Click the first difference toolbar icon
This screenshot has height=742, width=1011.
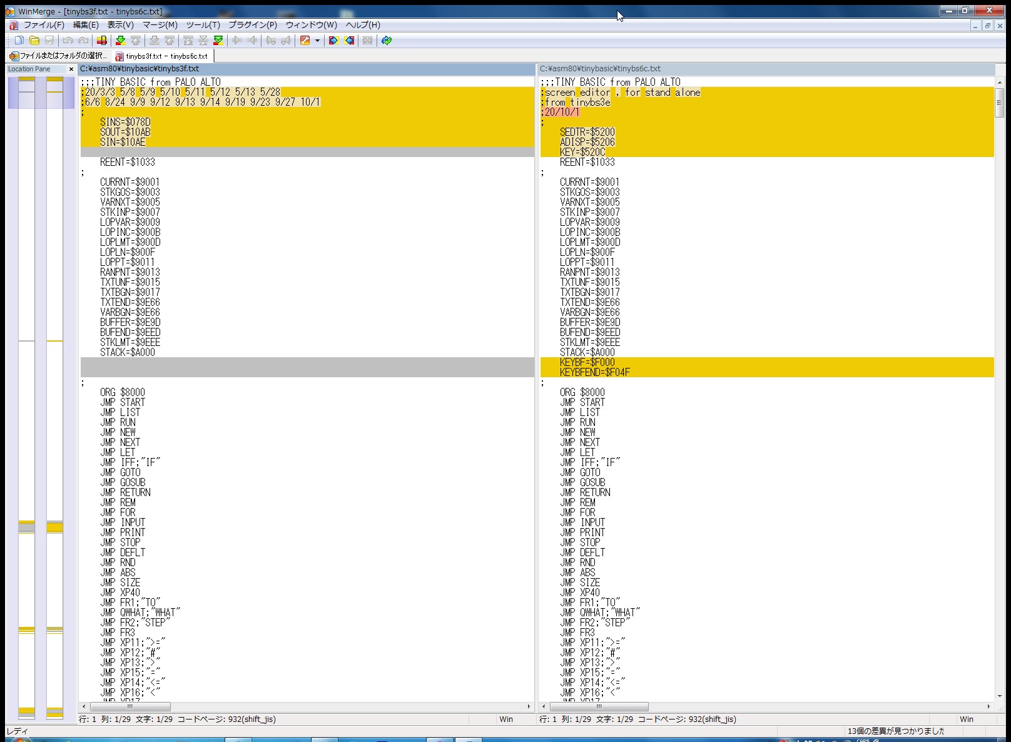[x=188, y=41]
